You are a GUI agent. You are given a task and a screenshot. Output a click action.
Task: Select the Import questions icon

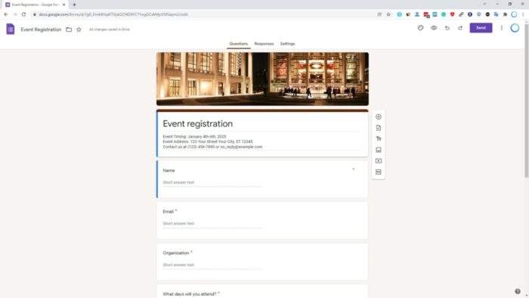(x=378, y=128)
